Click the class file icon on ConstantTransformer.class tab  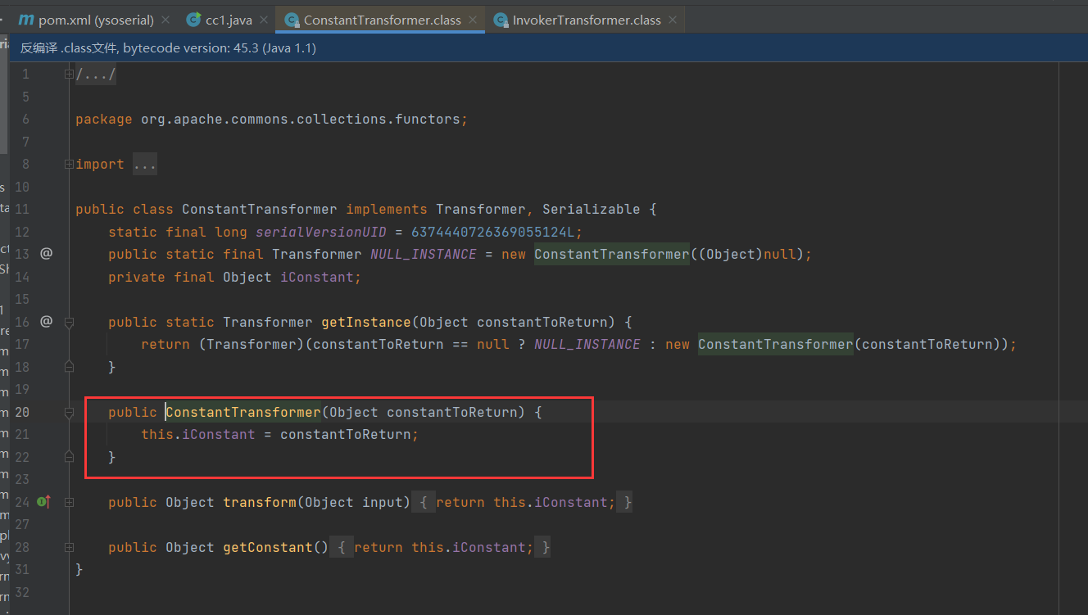(x=292, y=20)
